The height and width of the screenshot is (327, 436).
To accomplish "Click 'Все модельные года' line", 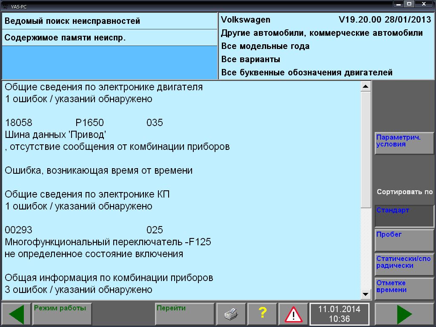I will pos(265,46).
